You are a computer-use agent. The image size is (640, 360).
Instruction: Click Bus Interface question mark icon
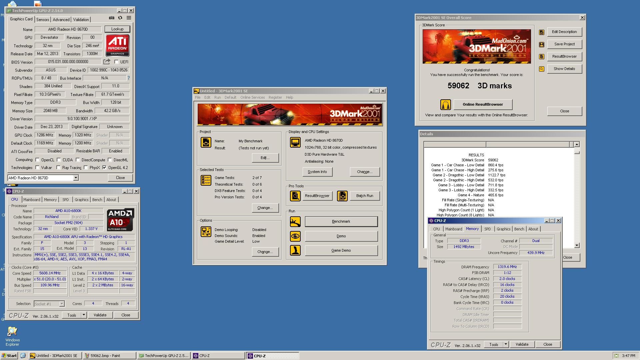coord(128,78)
